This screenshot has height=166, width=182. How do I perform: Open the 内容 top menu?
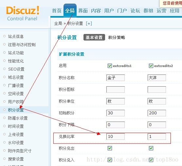96,11
